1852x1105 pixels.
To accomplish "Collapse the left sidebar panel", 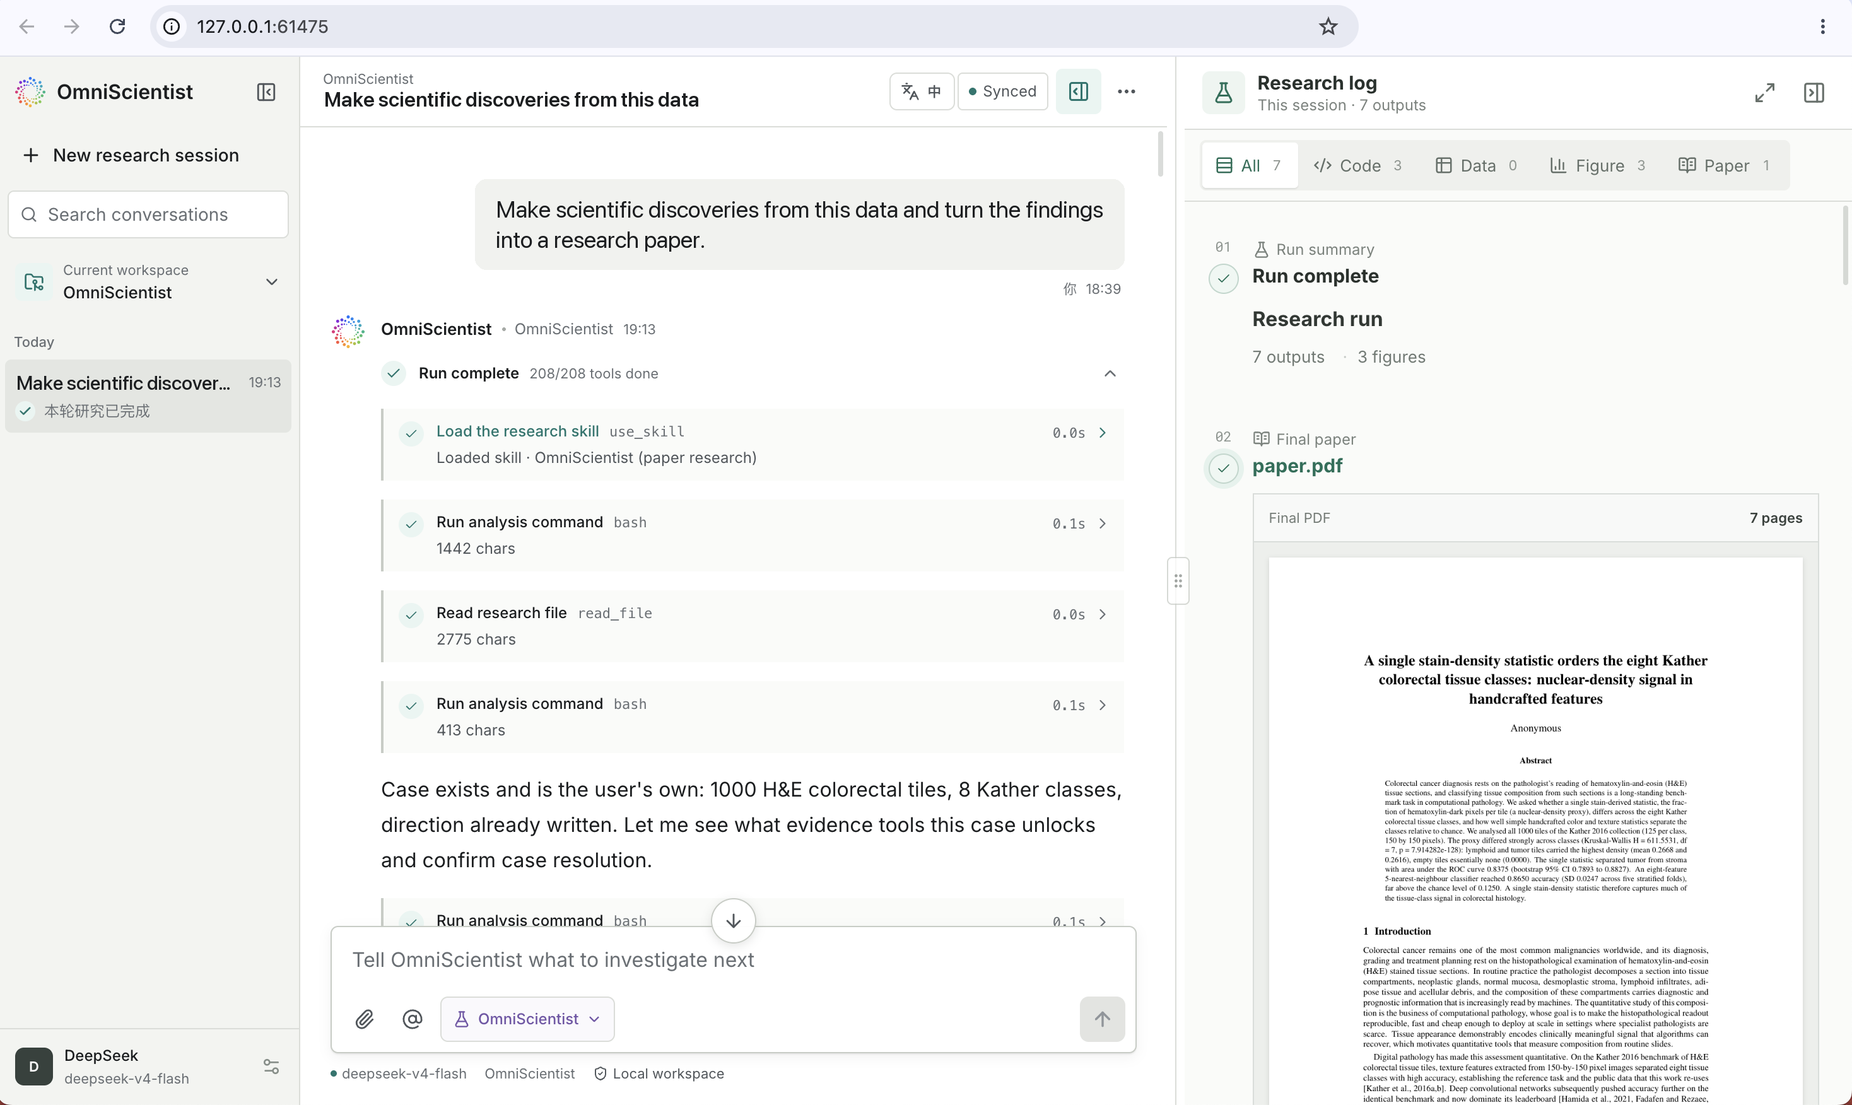I will [266, 91].
